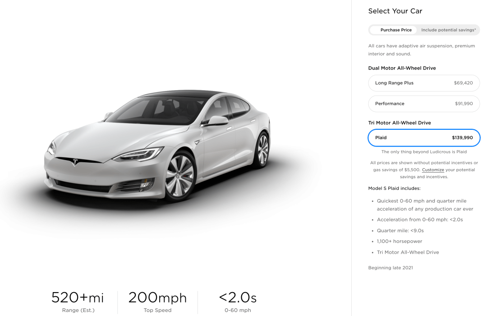
Task: Switch to Include potential savings view
Action: point(448,30)
